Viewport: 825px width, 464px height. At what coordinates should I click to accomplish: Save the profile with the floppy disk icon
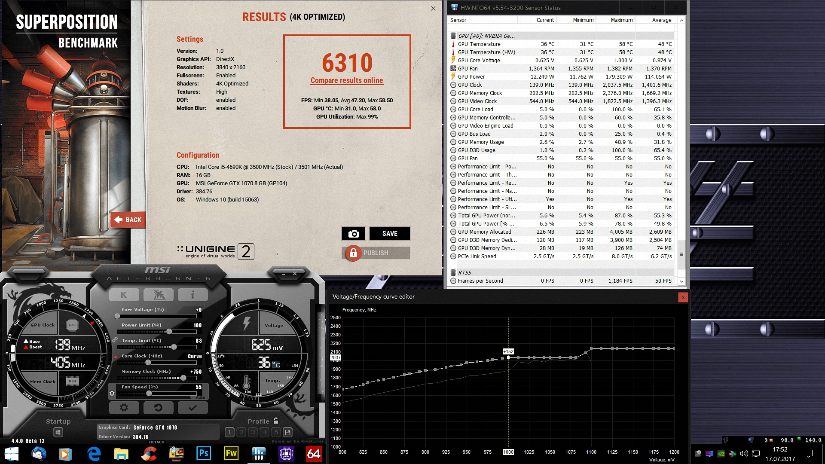288,432
